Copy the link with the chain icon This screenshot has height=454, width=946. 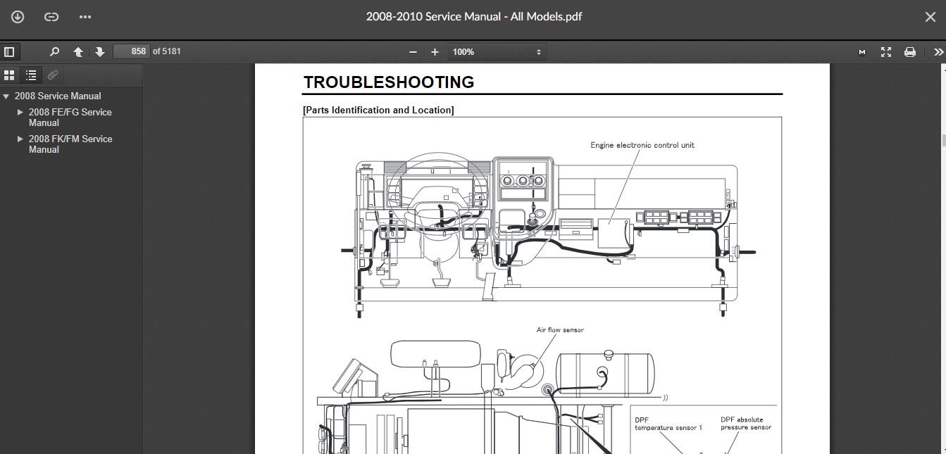pyautogui.click(x=51, y=17)
